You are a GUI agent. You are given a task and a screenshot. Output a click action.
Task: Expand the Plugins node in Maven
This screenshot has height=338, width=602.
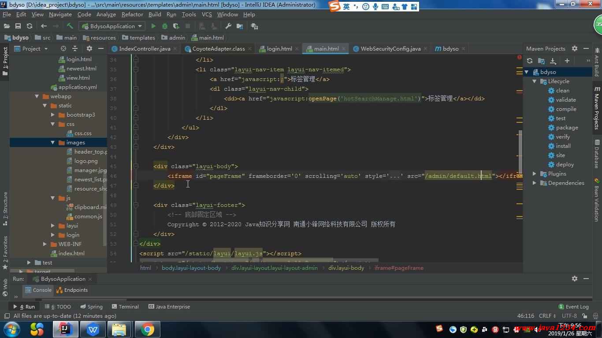pyautogui.click(x=535, y=174)
